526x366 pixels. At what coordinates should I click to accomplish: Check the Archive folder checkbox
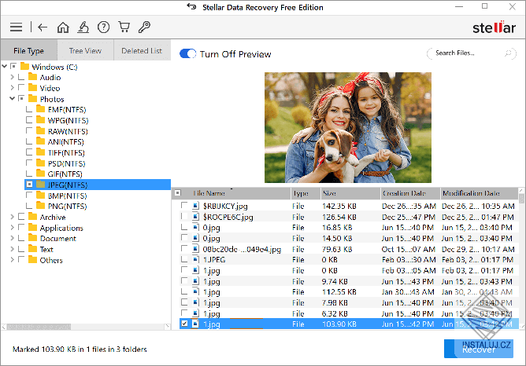click(21, 217)
